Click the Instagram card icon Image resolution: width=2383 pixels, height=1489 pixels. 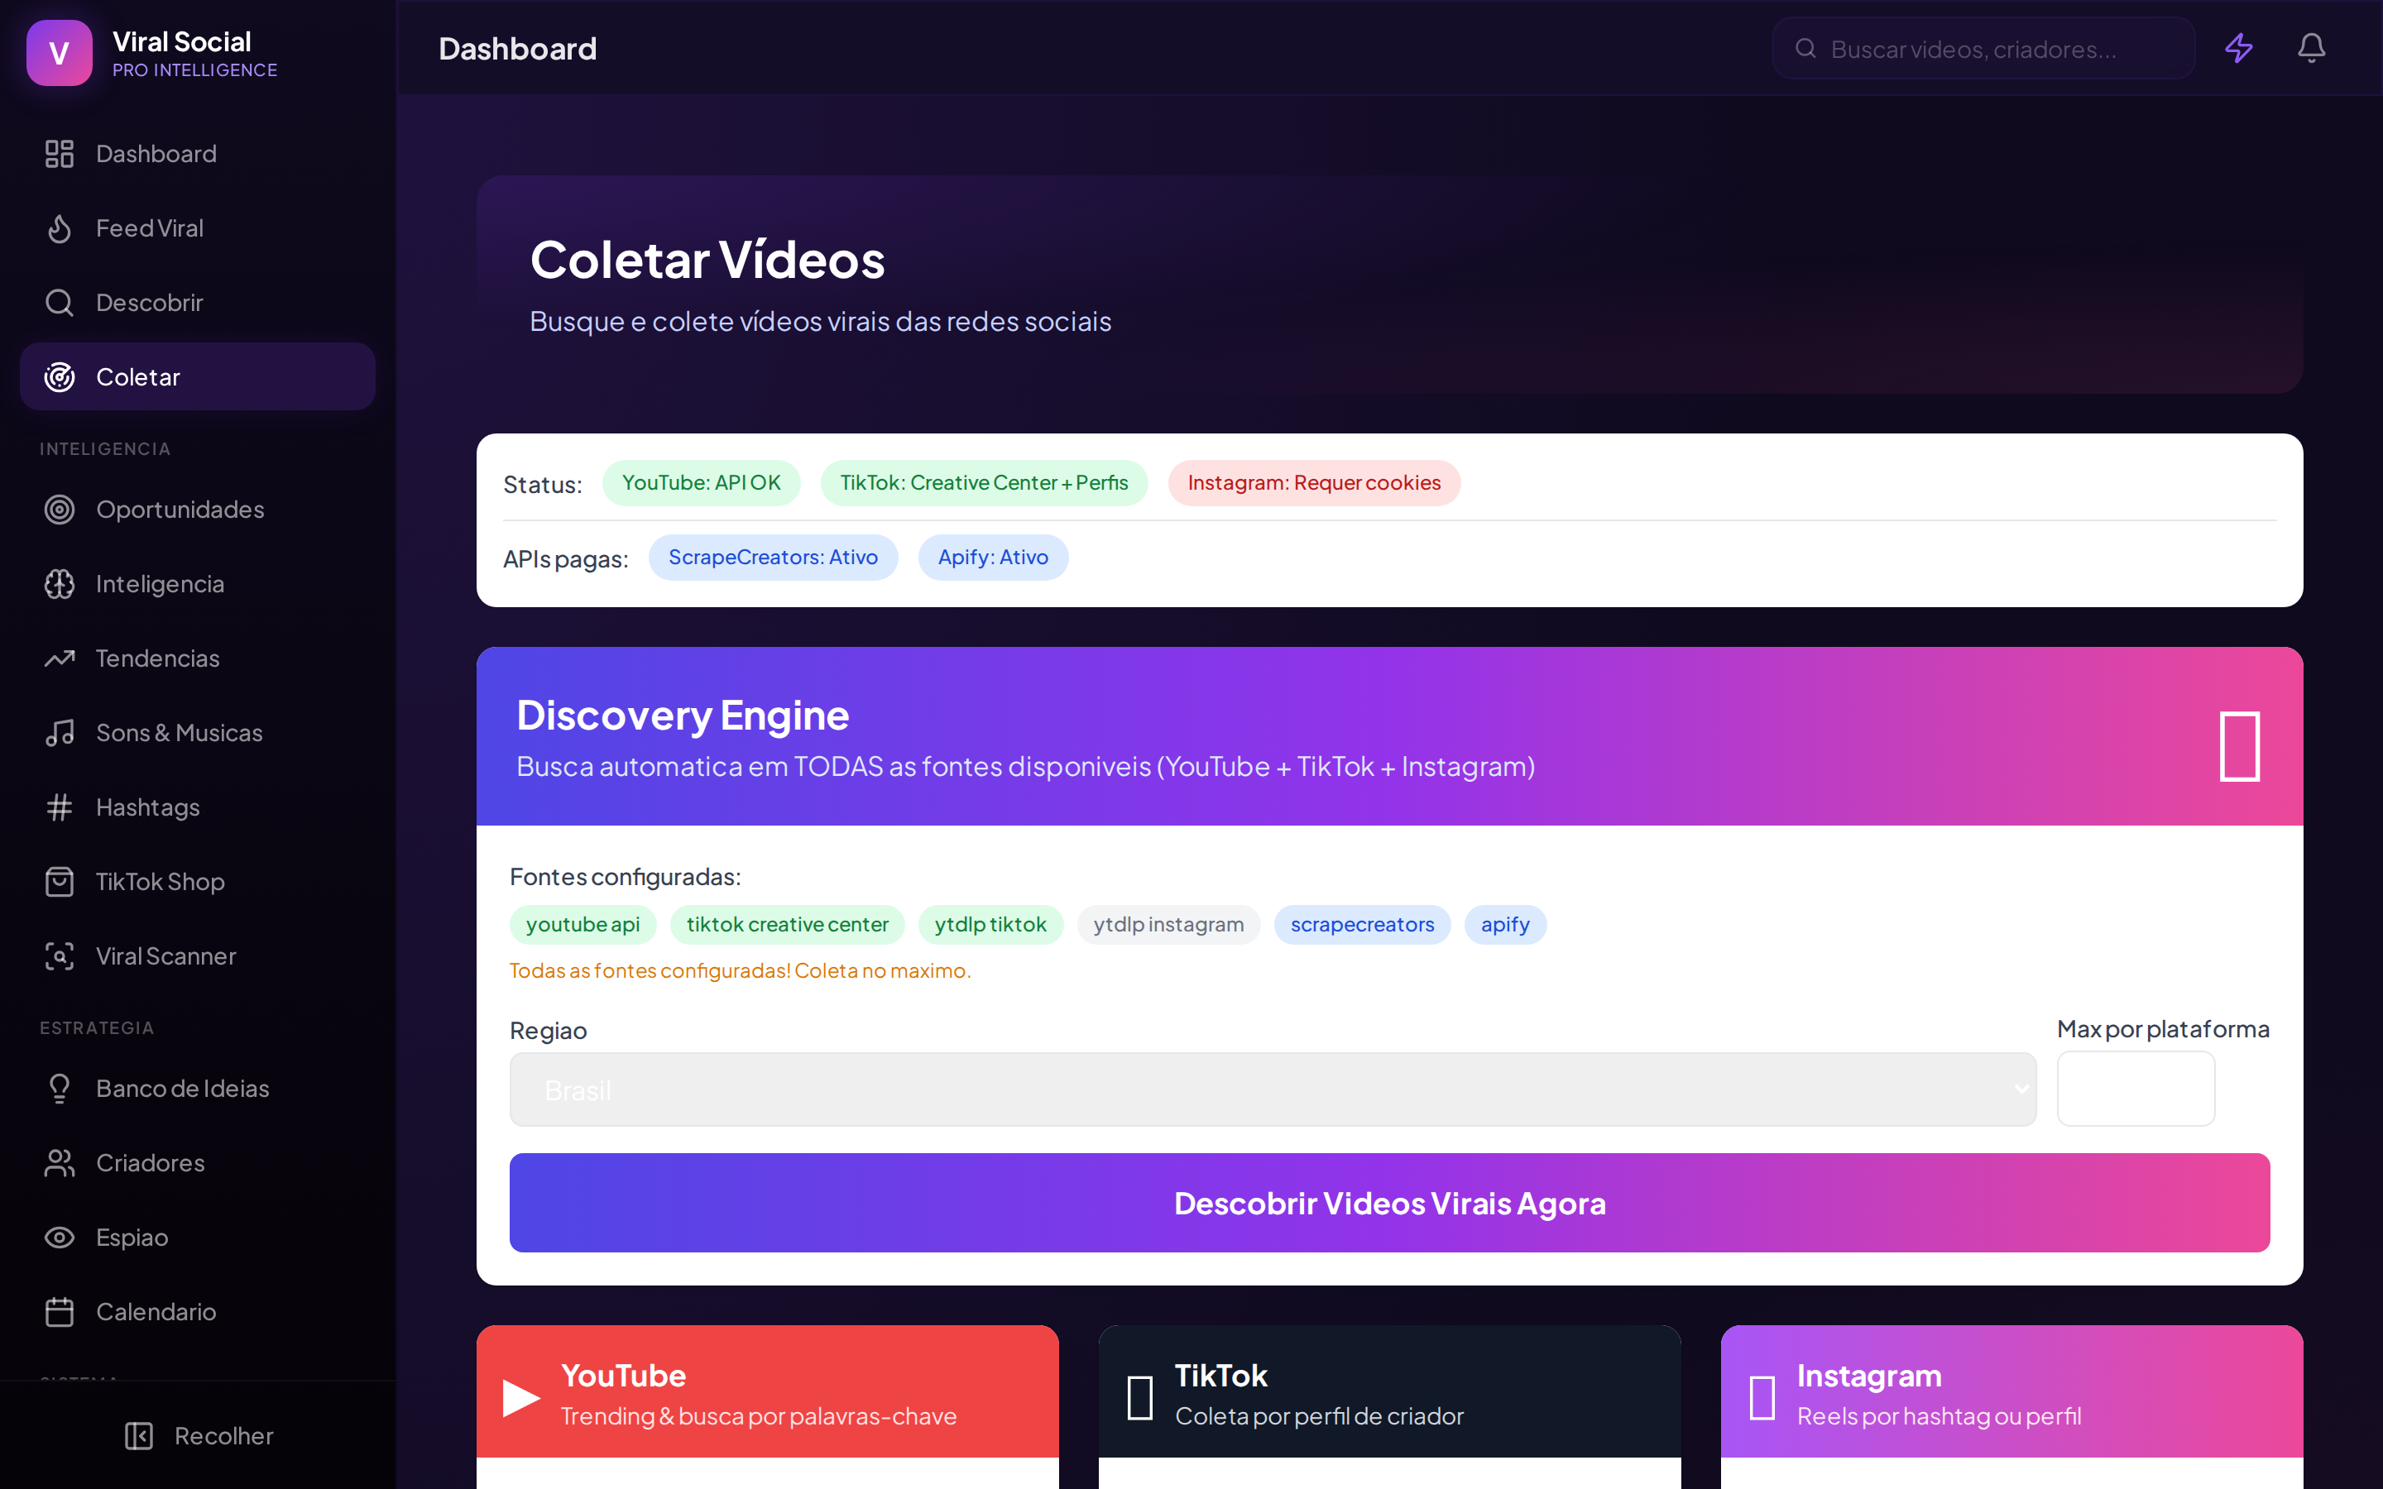click(x=1762, y=1397)
